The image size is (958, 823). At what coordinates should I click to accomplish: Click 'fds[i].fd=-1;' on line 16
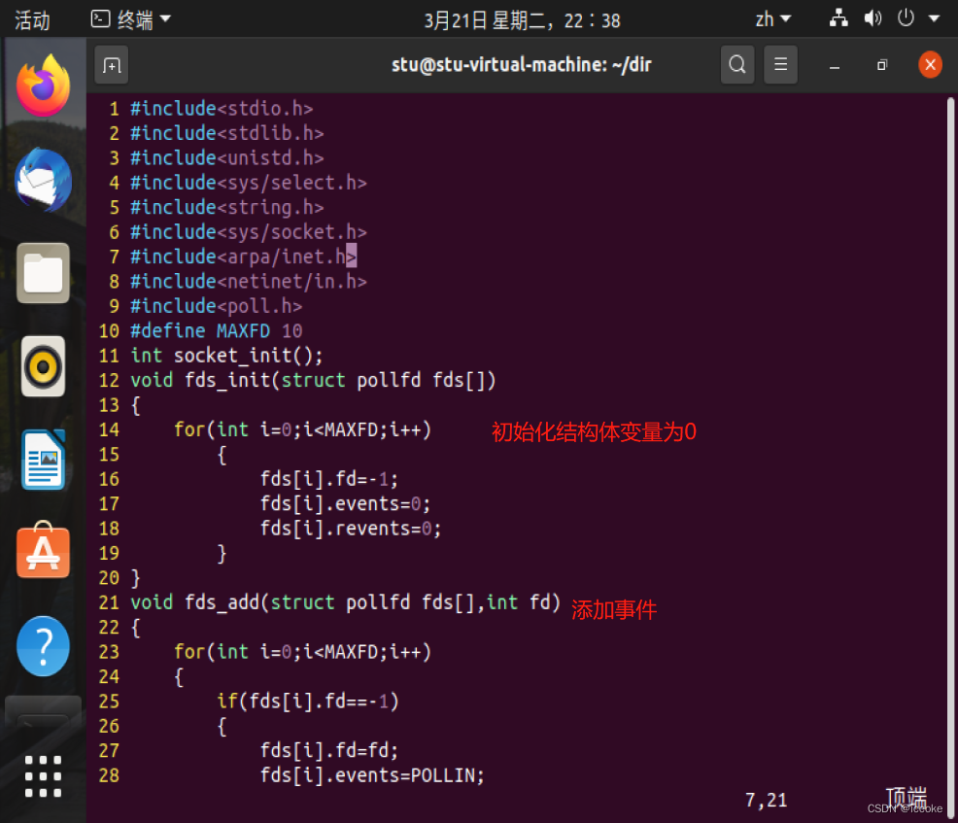[x=329, y=479]
